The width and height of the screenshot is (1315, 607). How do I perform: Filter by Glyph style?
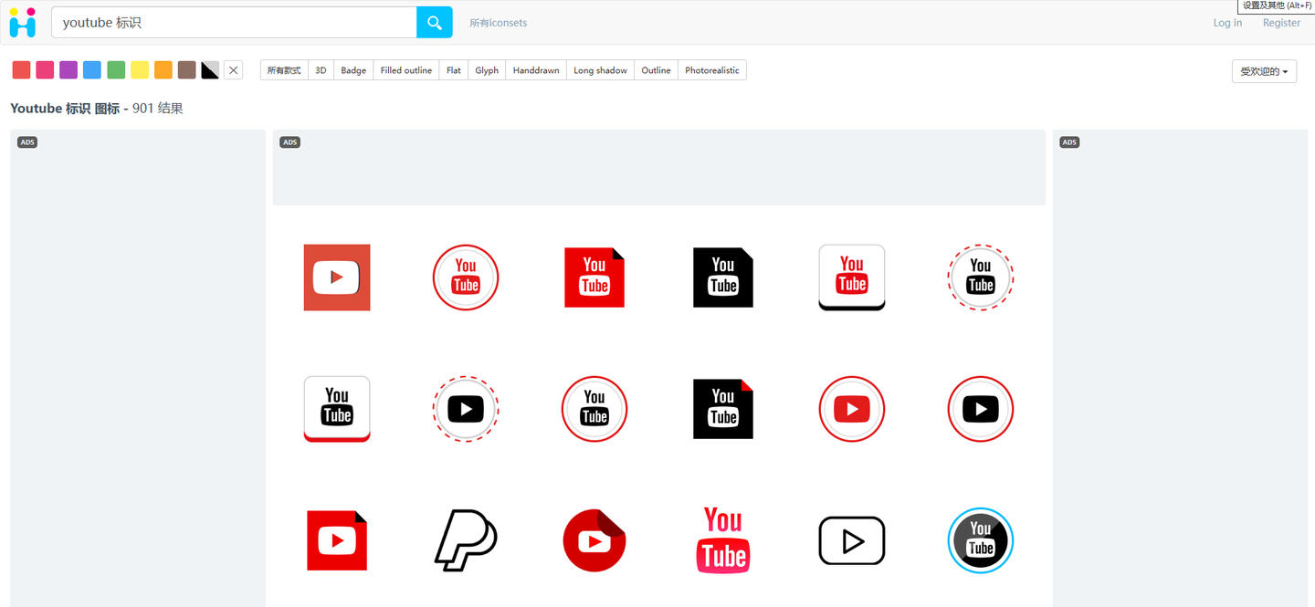(487, 70)
